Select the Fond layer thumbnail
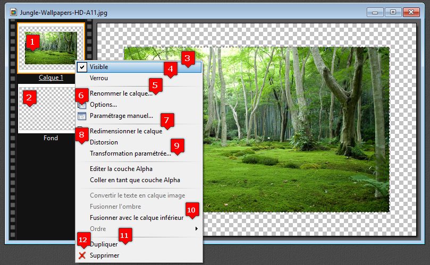 [51, 108]
